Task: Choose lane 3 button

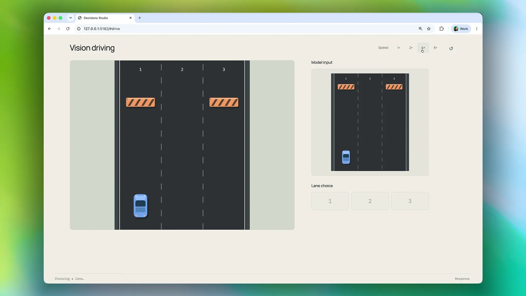Action: [410, 201]
